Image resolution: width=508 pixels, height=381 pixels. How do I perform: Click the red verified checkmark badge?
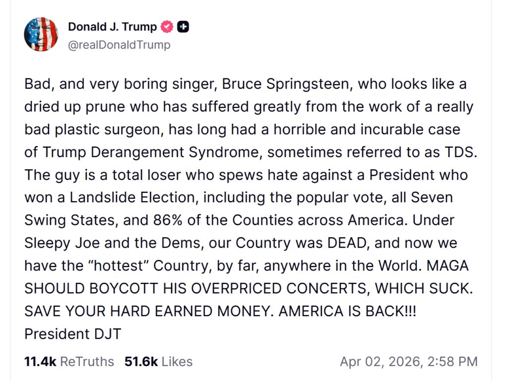(167, 27)
